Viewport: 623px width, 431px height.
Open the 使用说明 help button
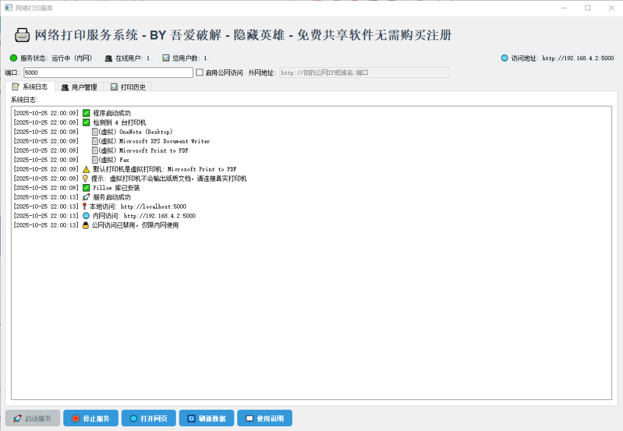tap(264, 418)
